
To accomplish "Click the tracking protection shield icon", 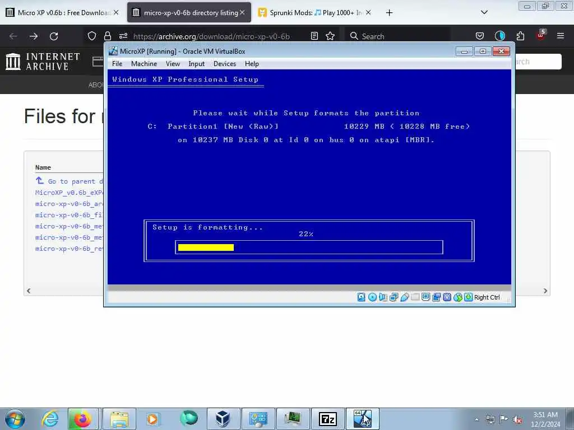I will [x=92, y=36].
